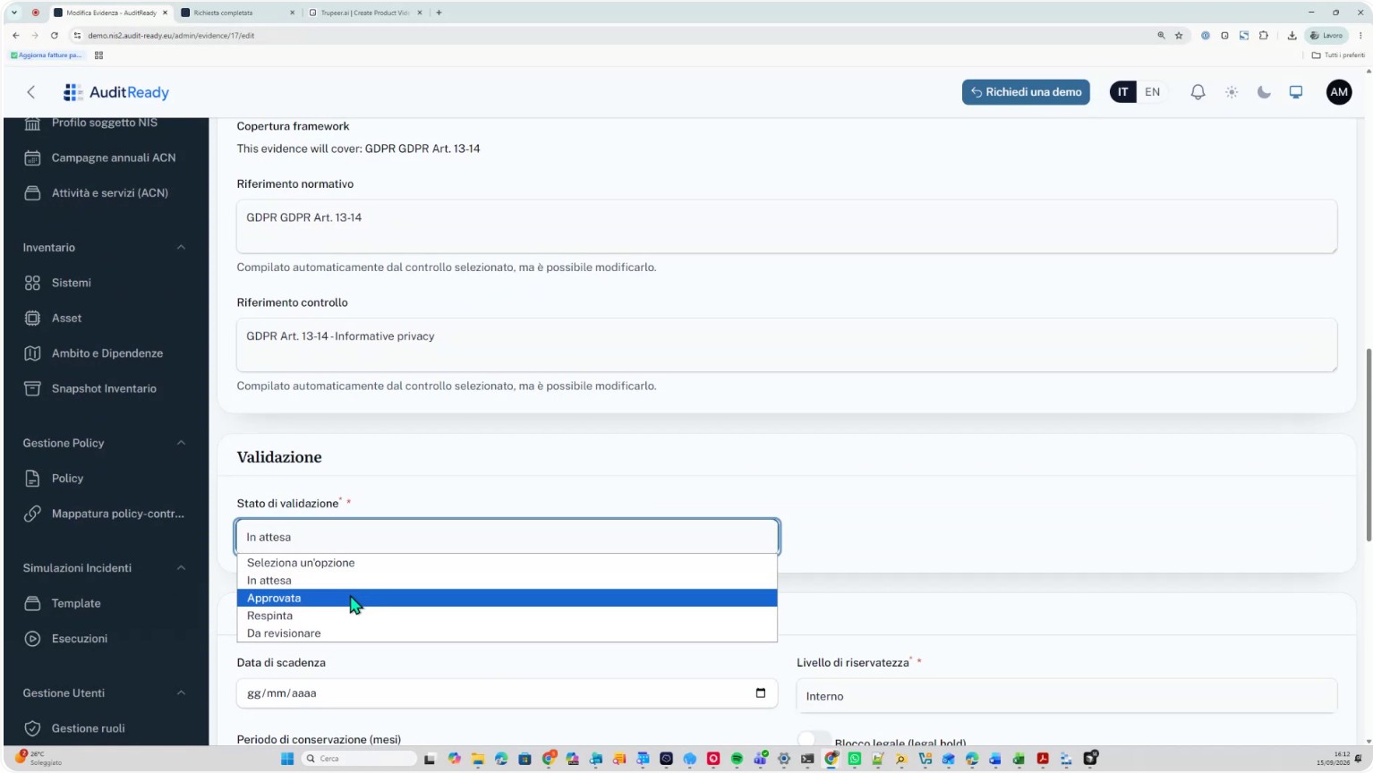Open Livello di riservatezza dropdown
The height and width of the screenshot is (773, 1373).
1067,696
